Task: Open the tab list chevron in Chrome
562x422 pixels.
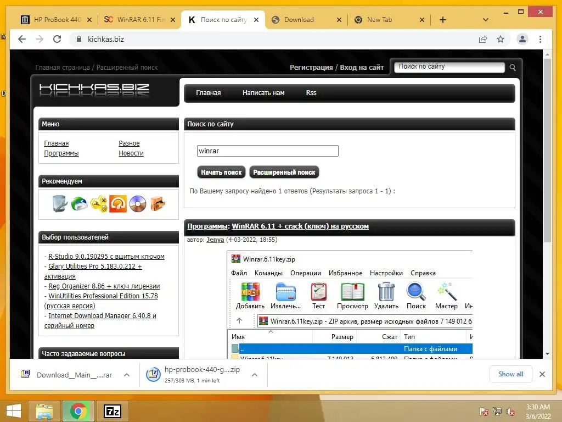Action: (485, 20)
